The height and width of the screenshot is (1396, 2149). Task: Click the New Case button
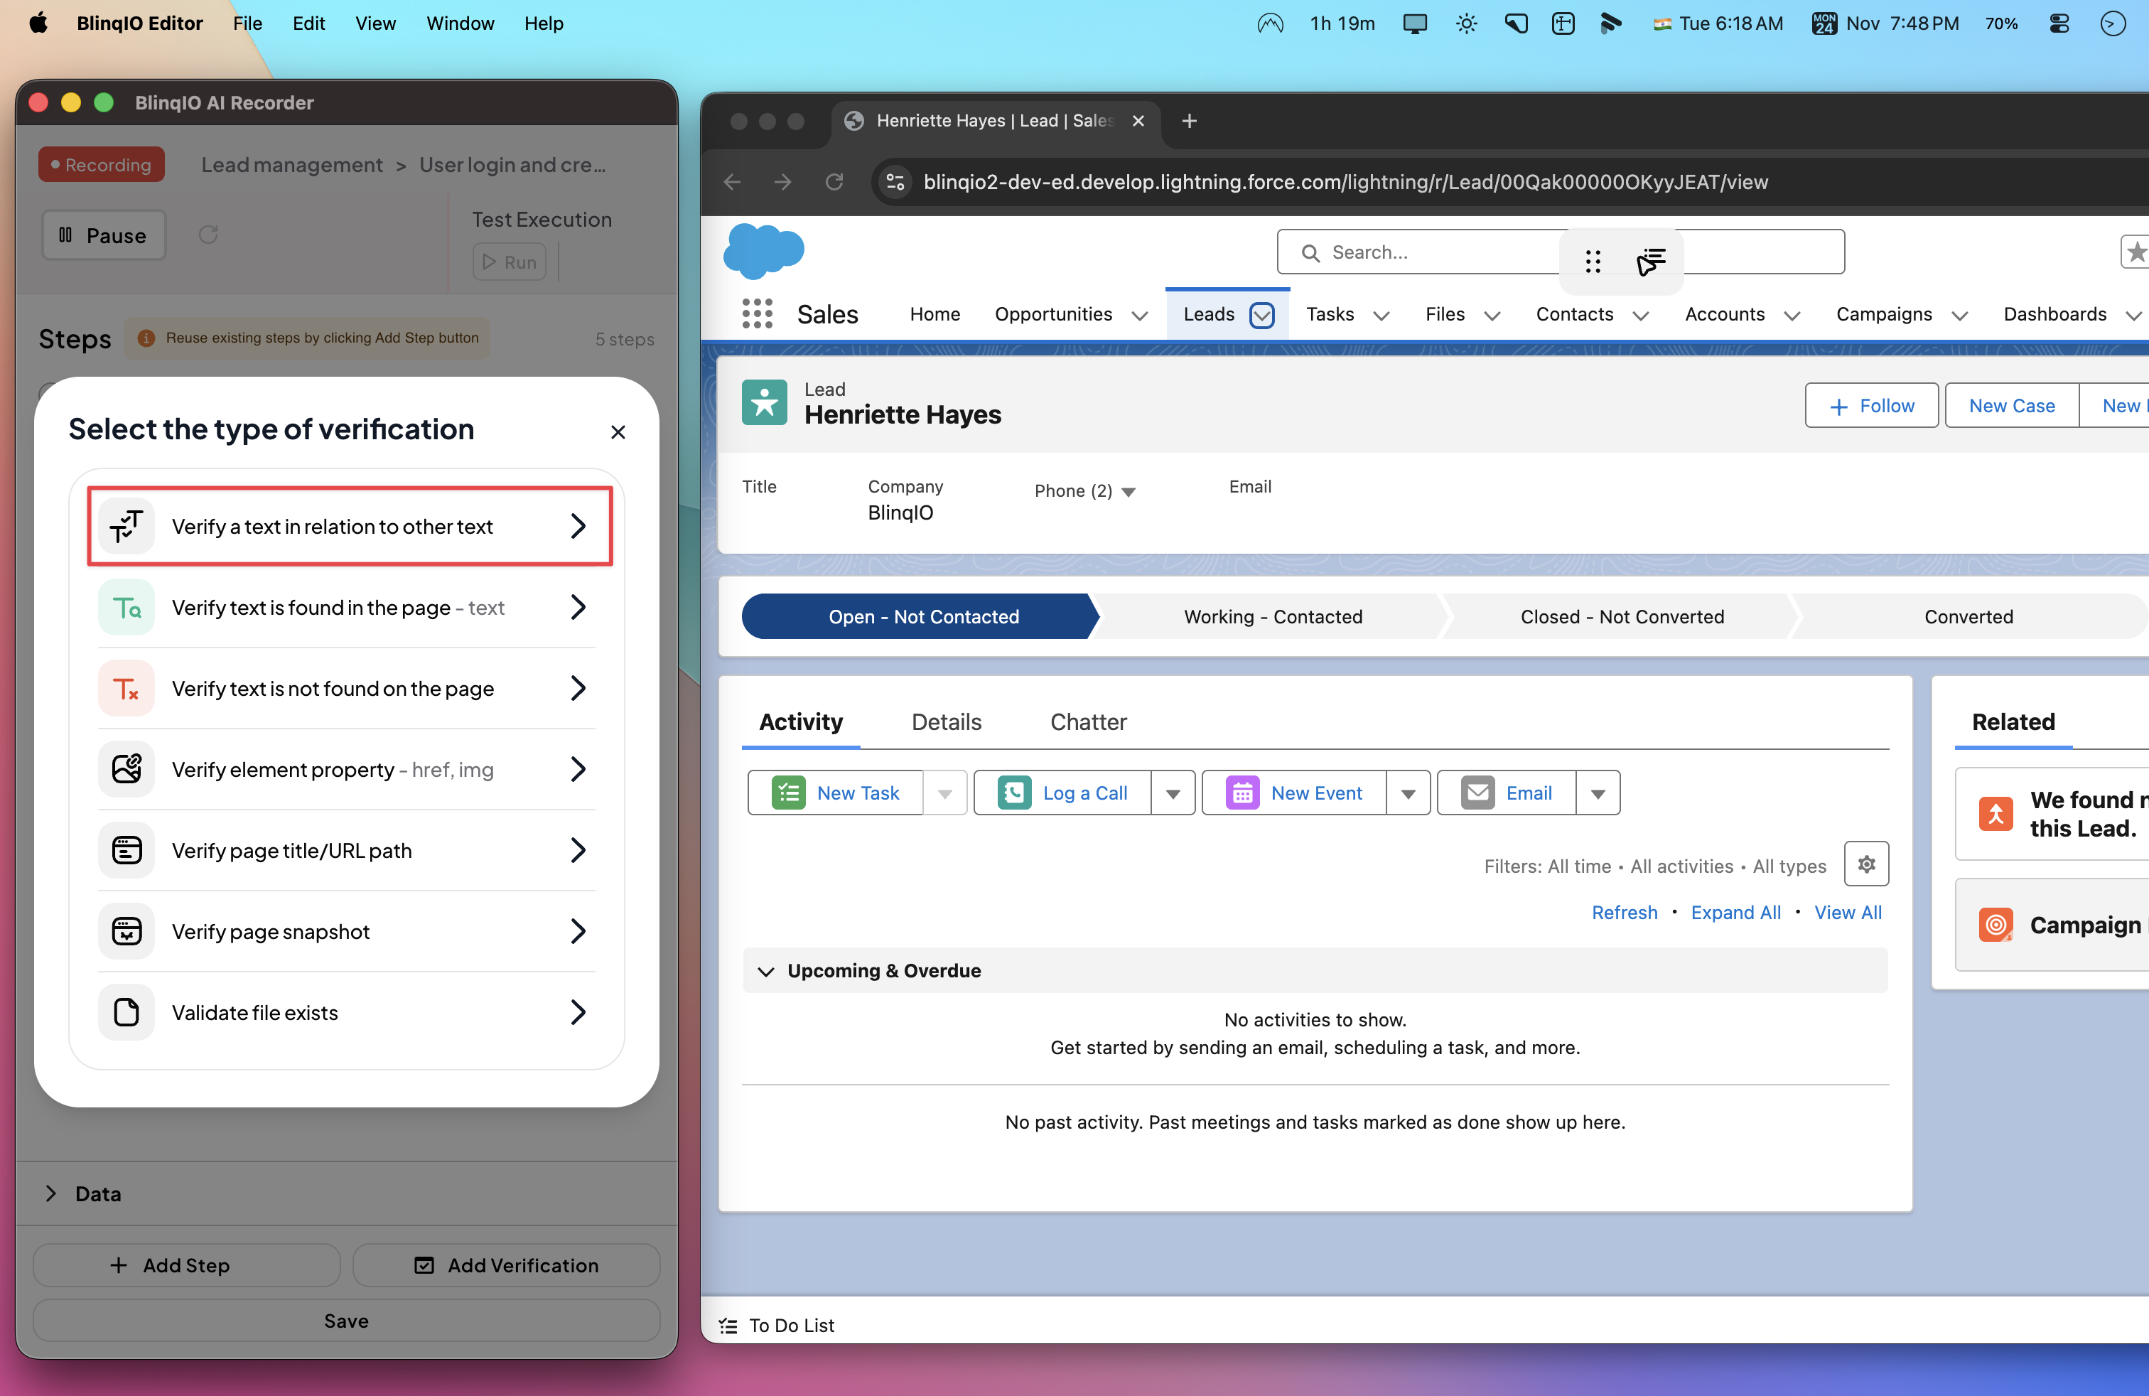click(x=2011, y=405)
